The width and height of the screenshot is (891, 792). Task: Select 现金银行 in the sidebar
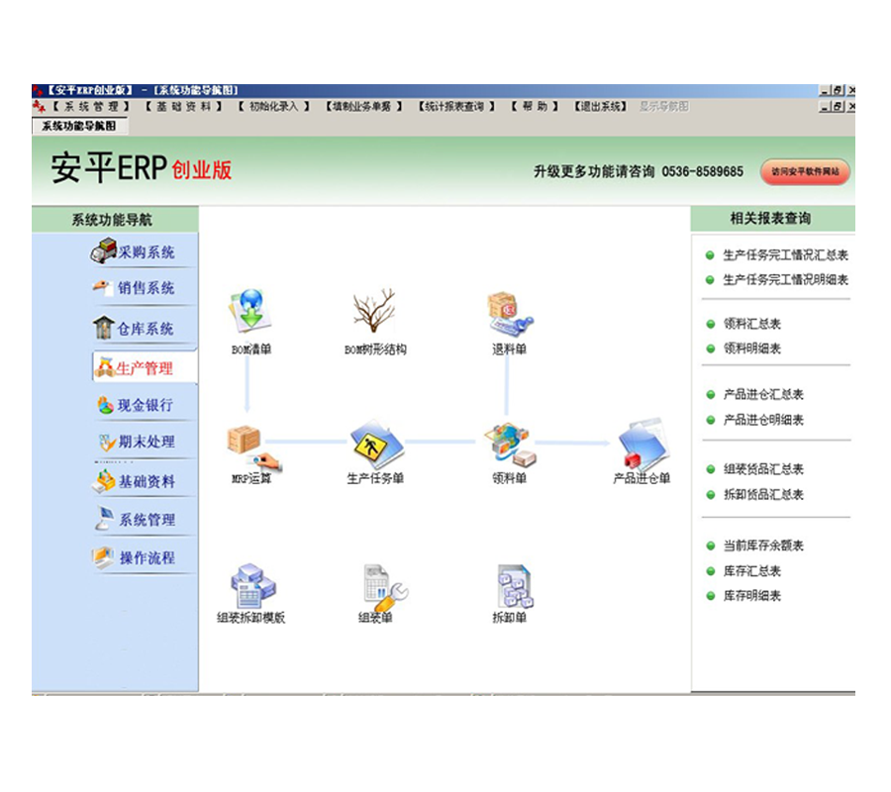[136, 405]
